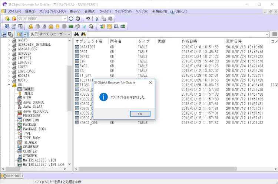Click the user management icon
This screenshot has height=184, width=278.
click(31, 27)
